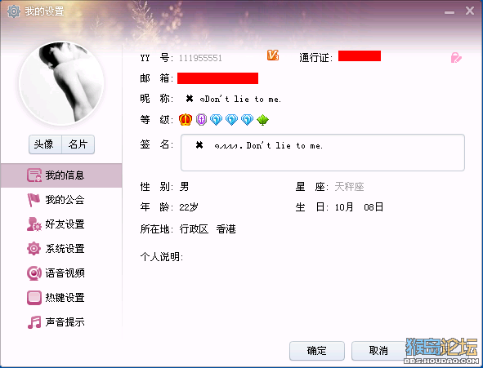Open 我的信息 section
The image size is (483, 368).
(x=61, y=175)
